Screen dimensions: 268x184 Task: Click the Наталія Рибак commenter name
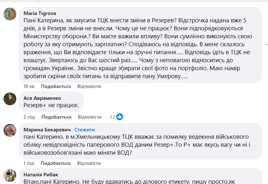tap(41, 175)
